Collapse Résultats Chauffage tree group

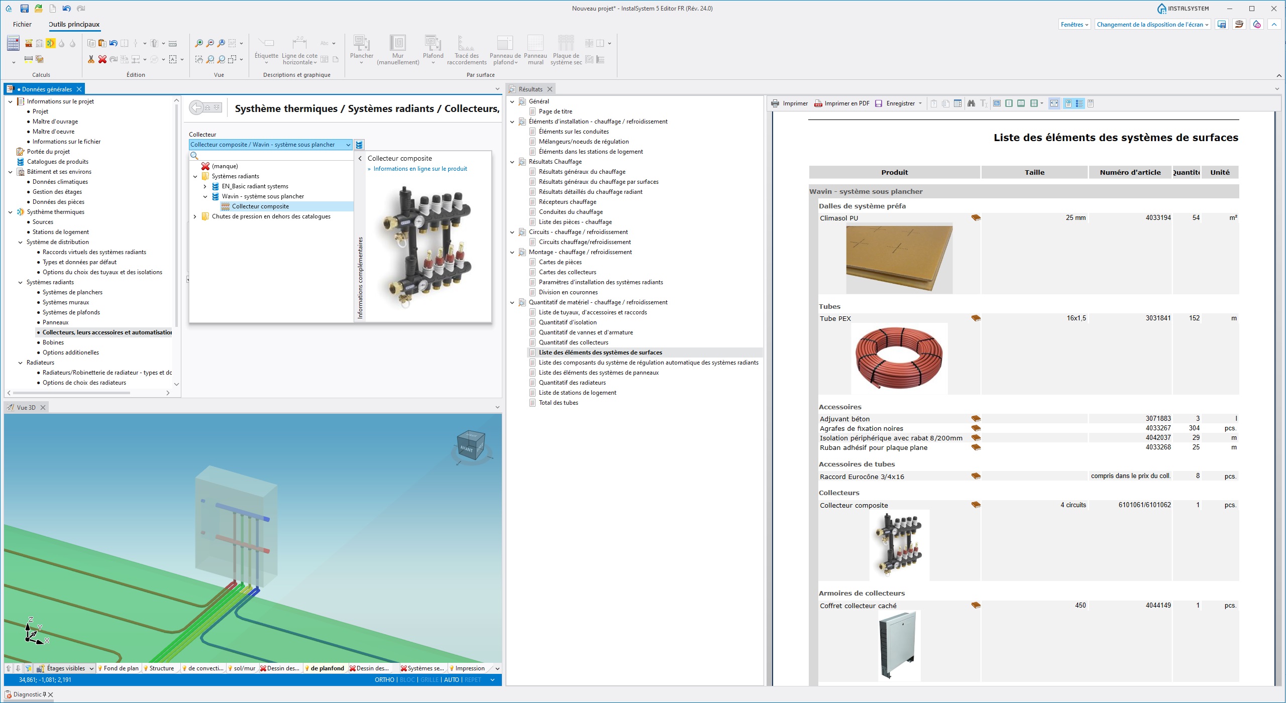(512, 162)
